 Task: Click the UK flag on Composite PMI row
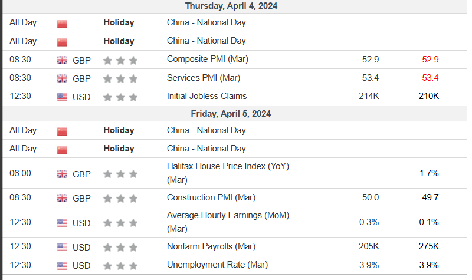(x=62, y=60)
